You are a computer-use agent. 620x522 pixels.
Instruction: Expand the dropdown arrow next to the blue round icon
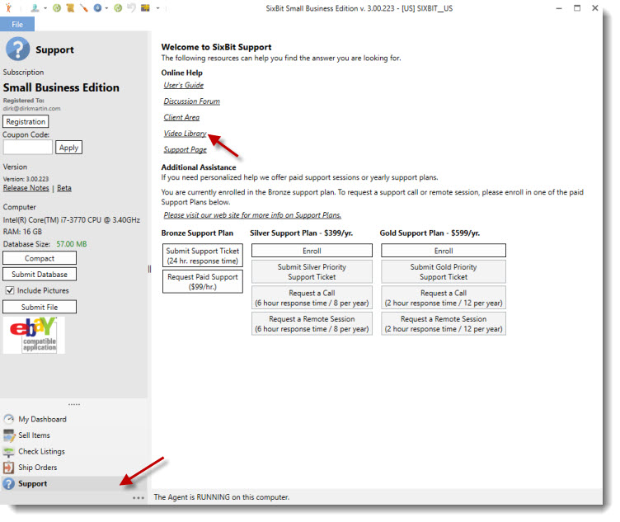pyautogui.click(x=106, y=8)
